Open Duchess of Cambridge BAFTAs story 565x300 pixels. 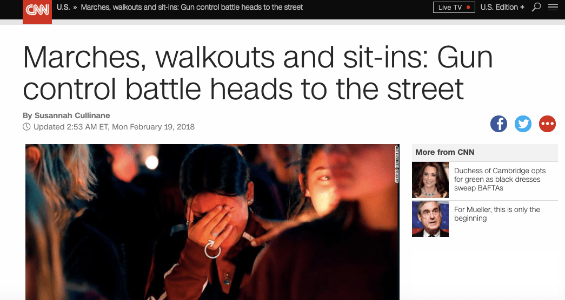(500, 179)
